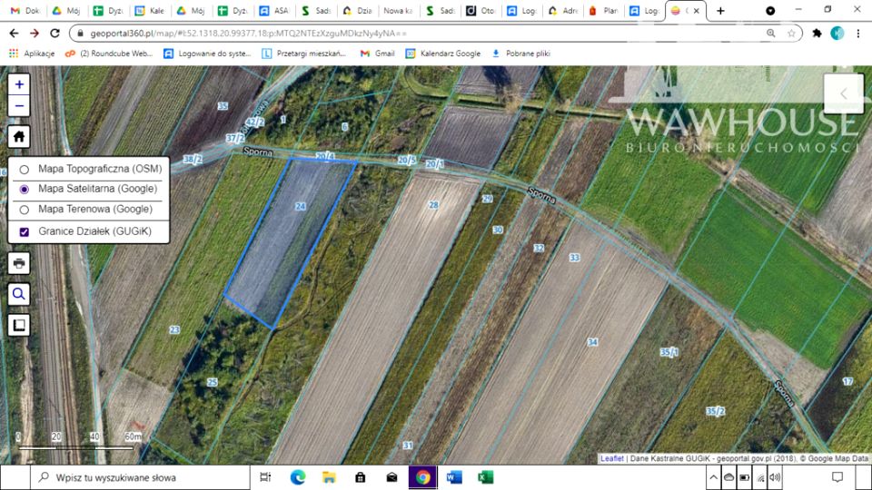This screenshot has height=490, width=872.
Task: Click the layers panel icon below search
Action: (x=19, y=325)
